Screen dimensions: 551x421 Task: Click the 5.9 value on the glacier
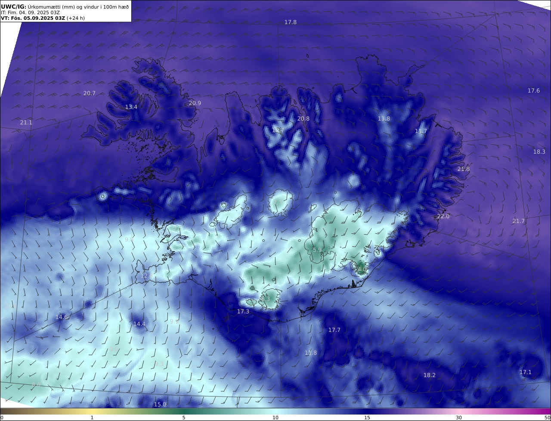[317, 250]
